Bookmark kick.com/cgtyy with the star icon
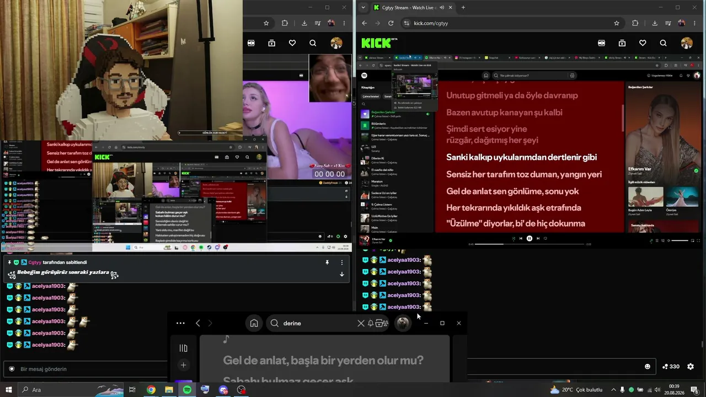 [617, 23]
